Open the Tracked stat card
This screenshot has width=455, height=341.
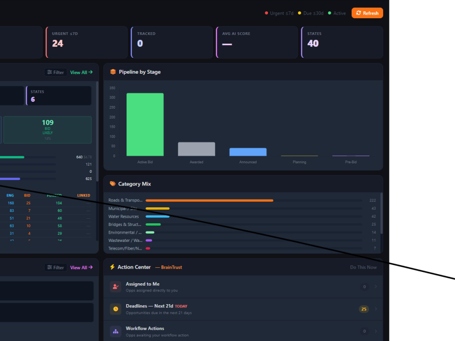[x=172, y=42]
